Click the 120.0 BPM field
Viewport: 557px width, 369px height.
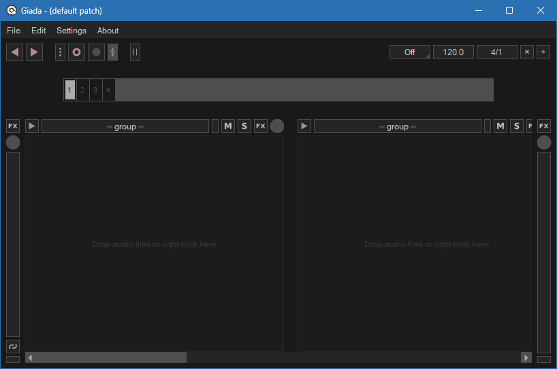(x=453, y=52)
